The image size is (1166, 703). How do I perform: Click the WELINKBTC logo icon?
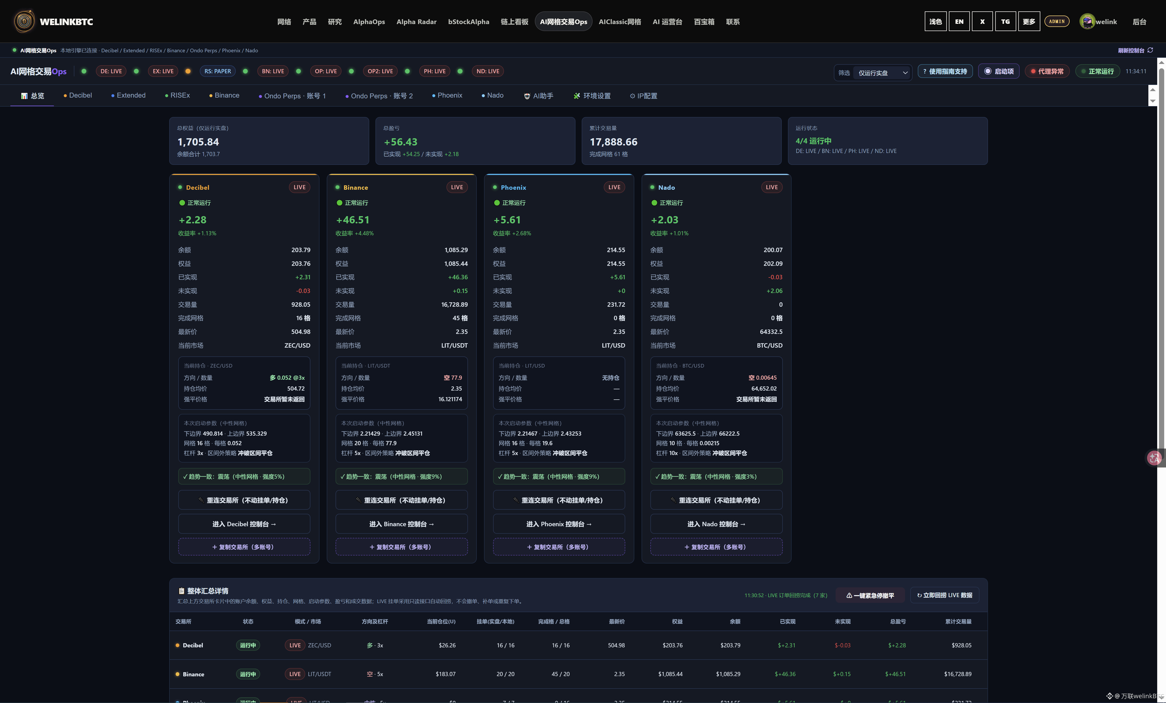point(24,21)
